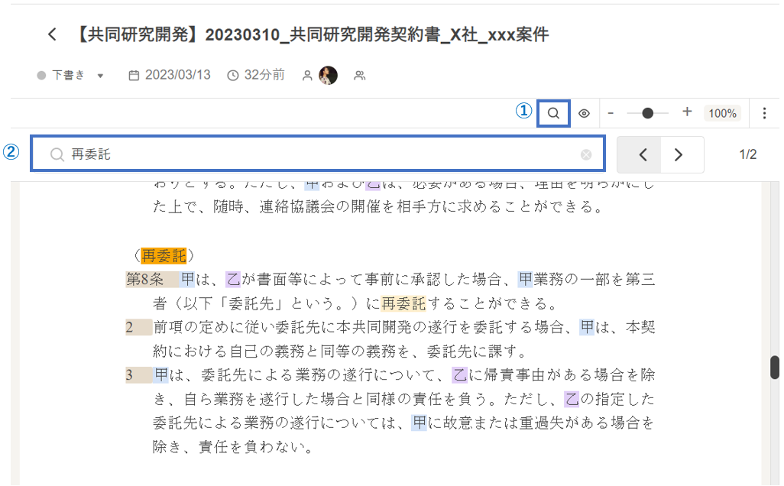The image size is (784, 486).
Task: Click the orange highlighted 再委託 heading
Action: point(164,255)
